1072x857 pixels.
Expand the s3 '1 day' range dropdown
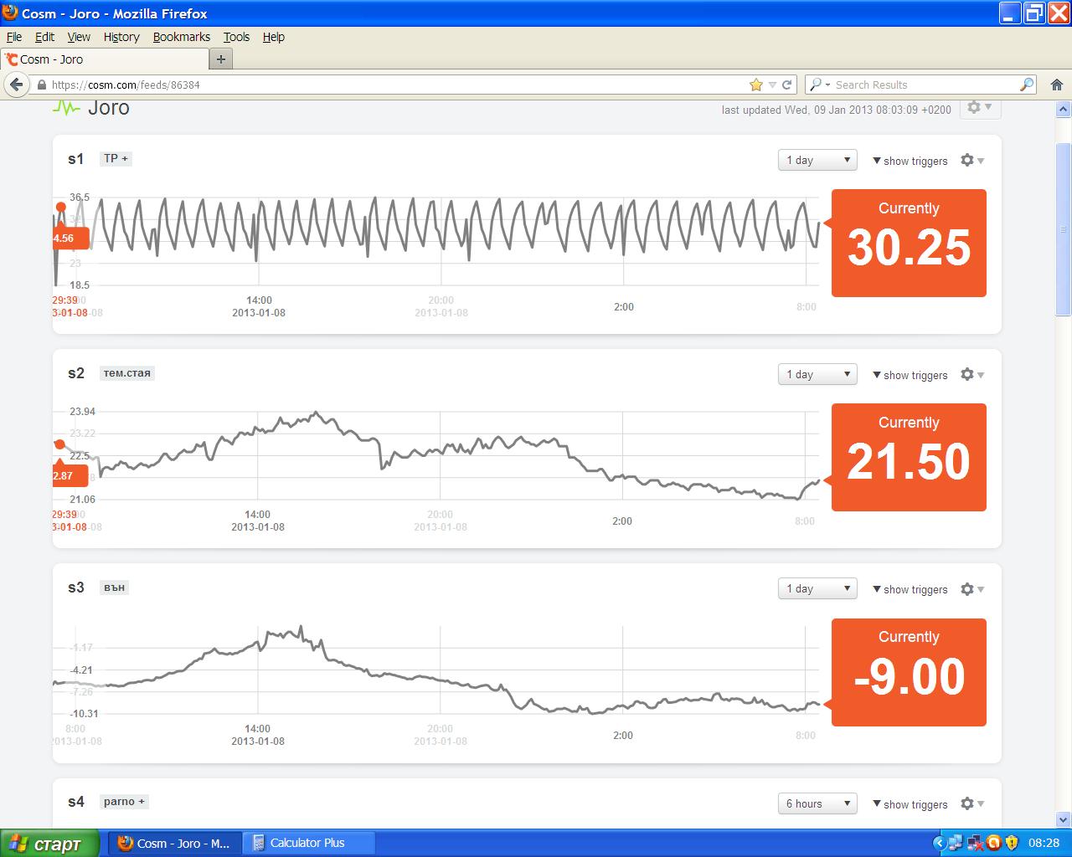(817, 588)
